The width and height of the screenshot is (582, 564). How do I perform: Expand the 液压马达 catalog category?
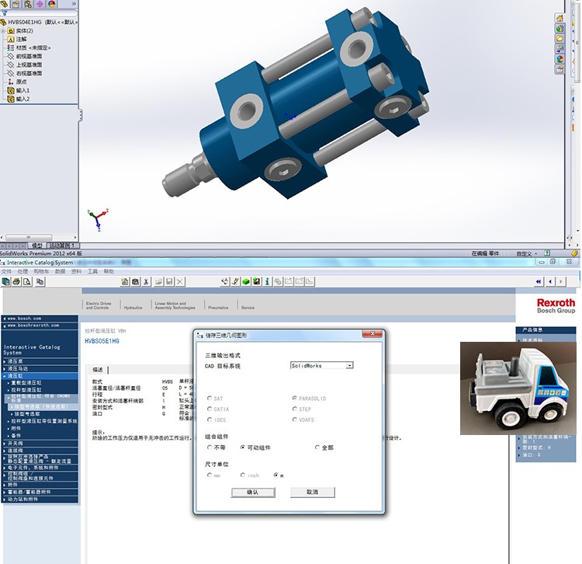[x=5, y=368]
